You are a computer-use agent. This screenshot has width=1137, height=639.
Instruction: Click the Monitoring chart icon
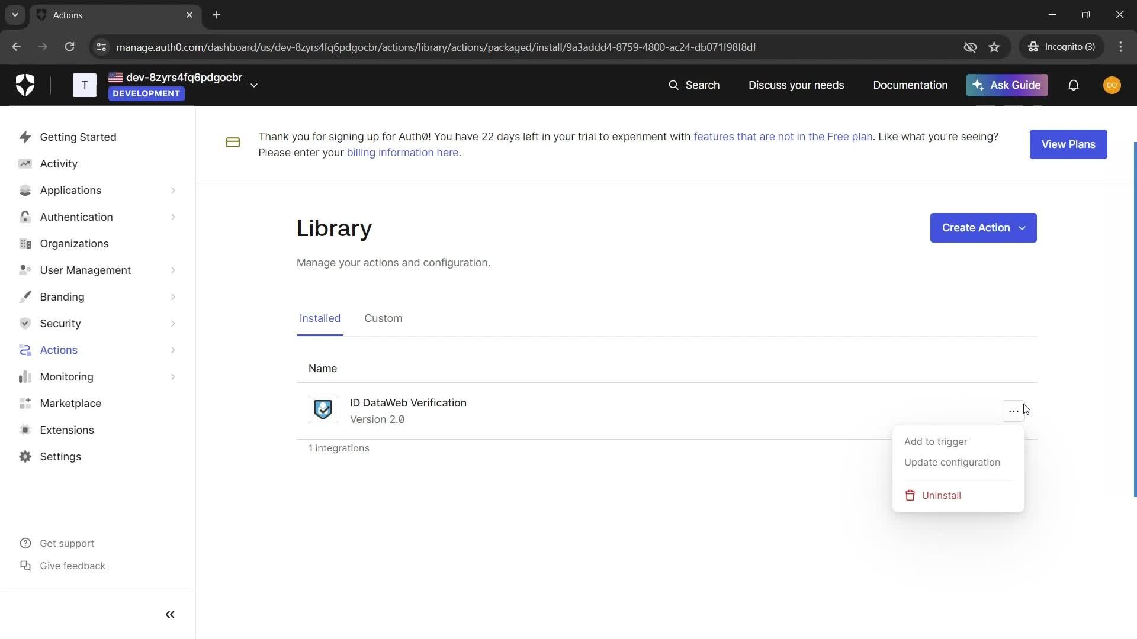[25, 377]
